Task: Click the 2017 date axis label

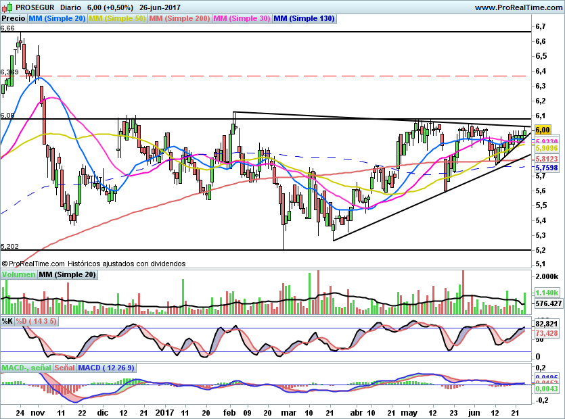Action: pyautogui.click(x=164, y=412)
